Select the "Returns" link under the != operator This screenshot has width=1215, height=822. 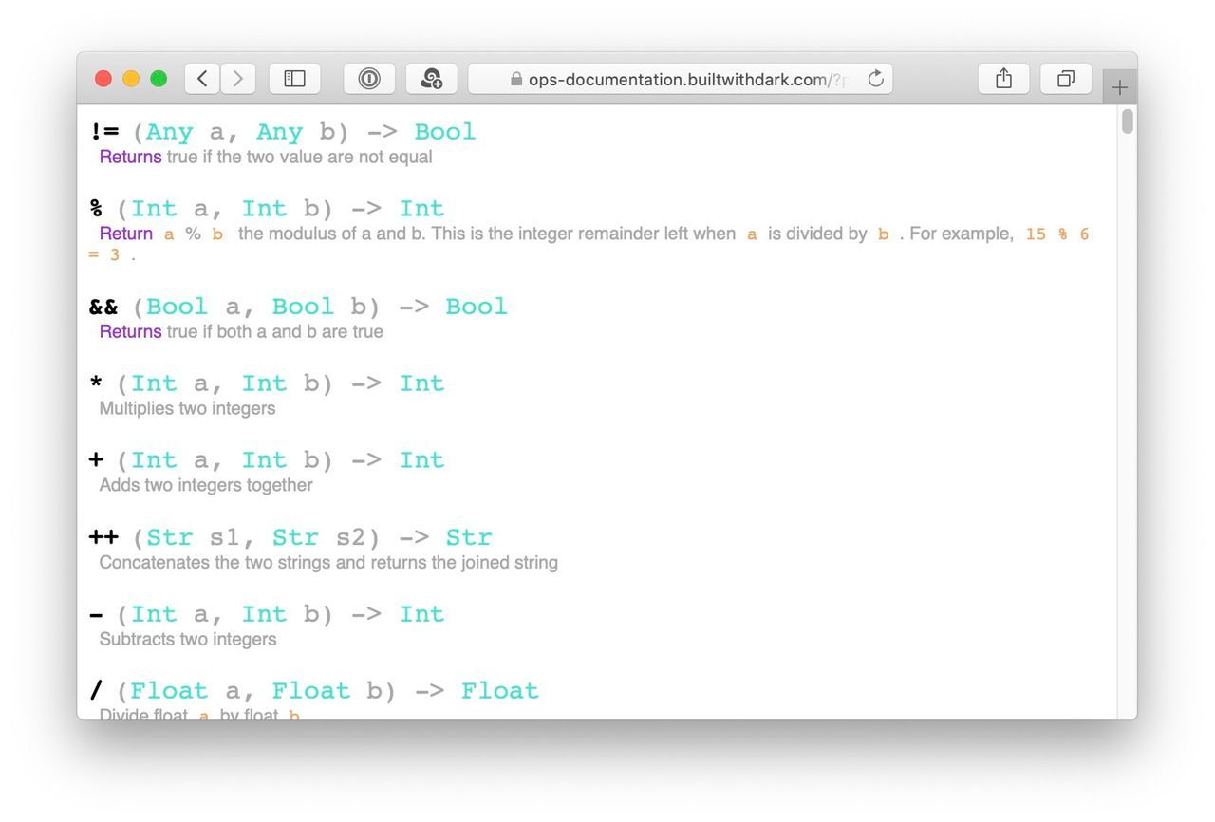click(129, 157)
